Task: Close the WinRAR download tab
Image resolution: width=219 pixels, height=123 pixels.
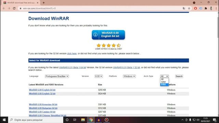Action: 37,3
